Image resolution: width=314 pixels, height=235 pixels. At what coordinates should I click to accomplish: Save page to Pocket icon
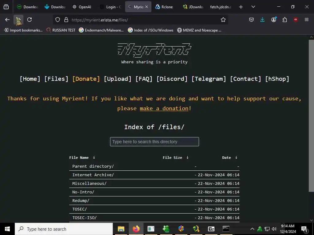point(251,20)
